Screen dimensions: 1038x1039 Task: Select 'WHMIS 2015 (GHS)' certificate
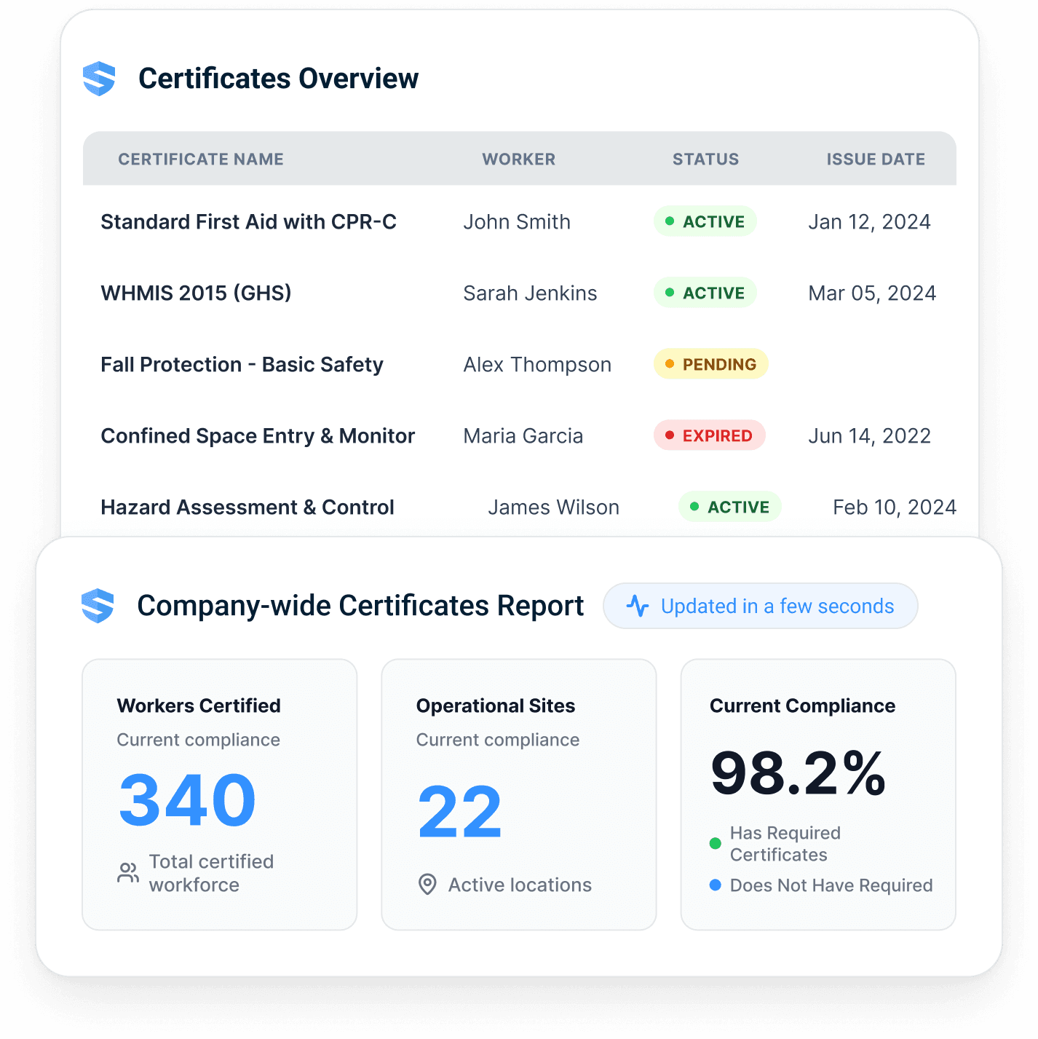pos(197,293)
